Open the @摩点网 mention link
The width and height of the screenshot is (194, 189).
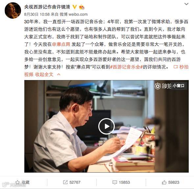point(61,44)
